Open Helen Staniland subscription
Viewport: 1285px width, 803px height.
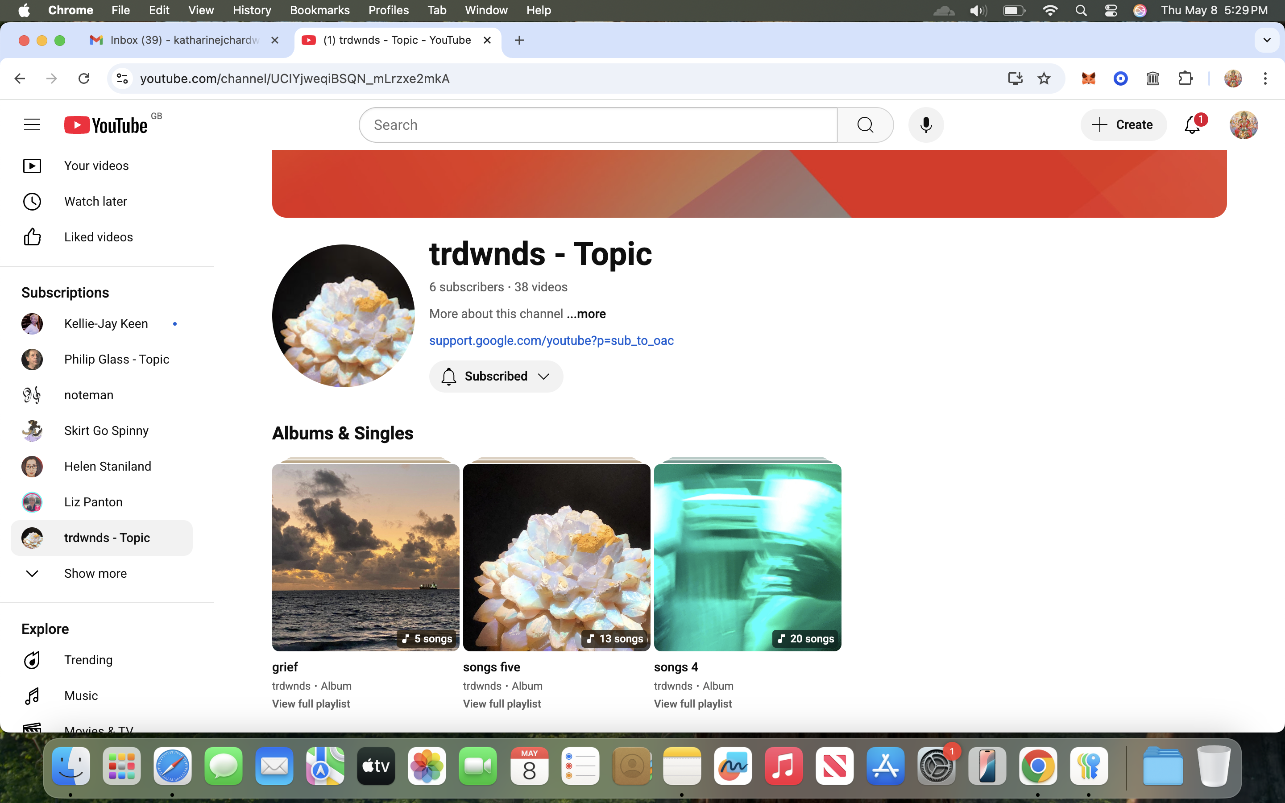tap(101, 466)
